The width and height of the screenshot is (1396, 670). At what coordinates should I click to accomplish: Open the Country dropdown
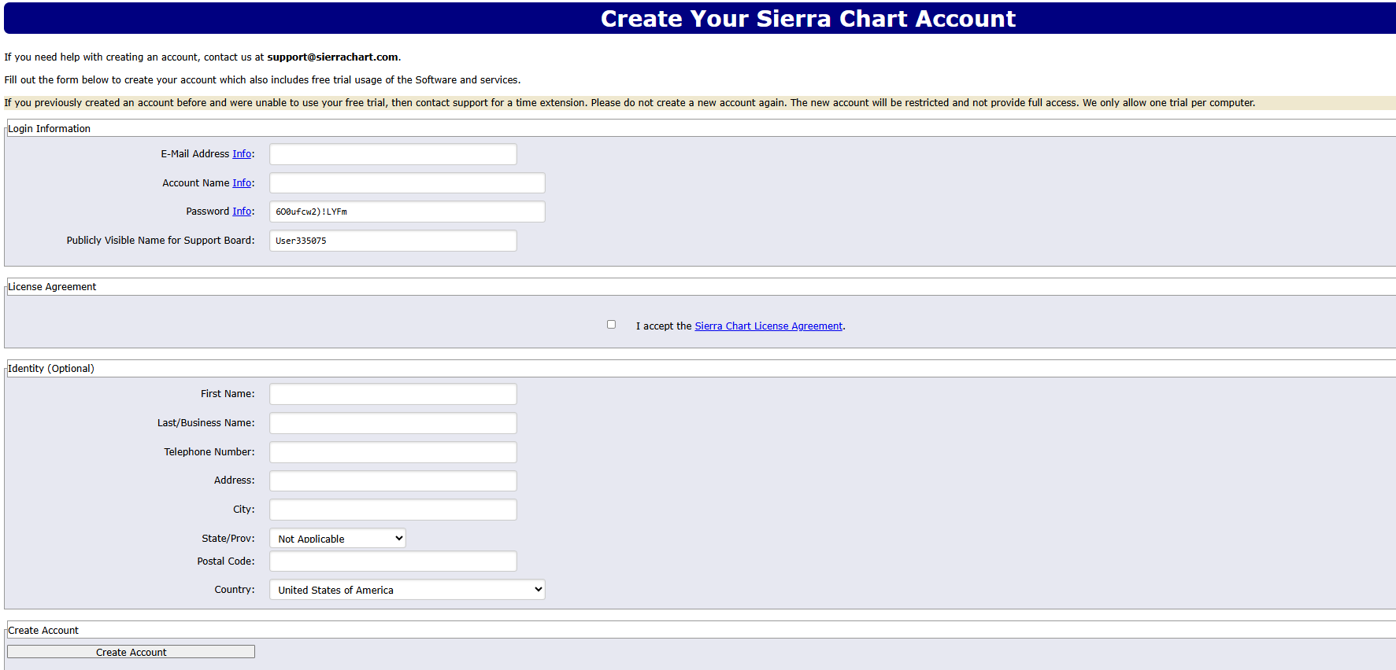pos(407,590)
